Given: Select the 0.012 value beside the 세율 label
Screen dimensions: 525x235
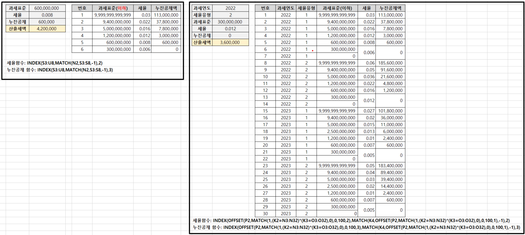Looking at the screenshot, I should tap(230, 29).
